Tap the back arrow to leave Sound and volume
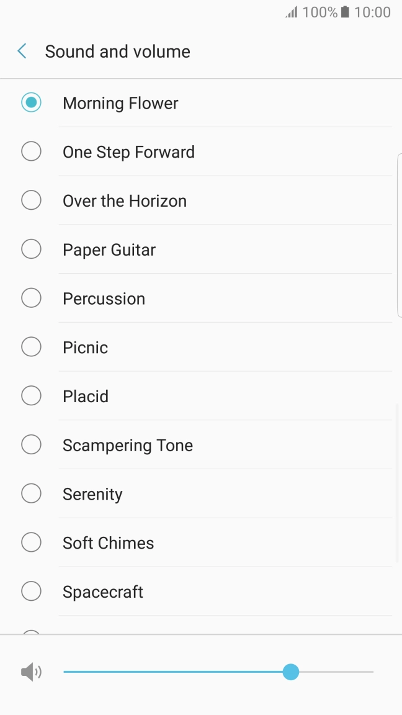This screenshot has height=715, width=402. click(21, 51)
